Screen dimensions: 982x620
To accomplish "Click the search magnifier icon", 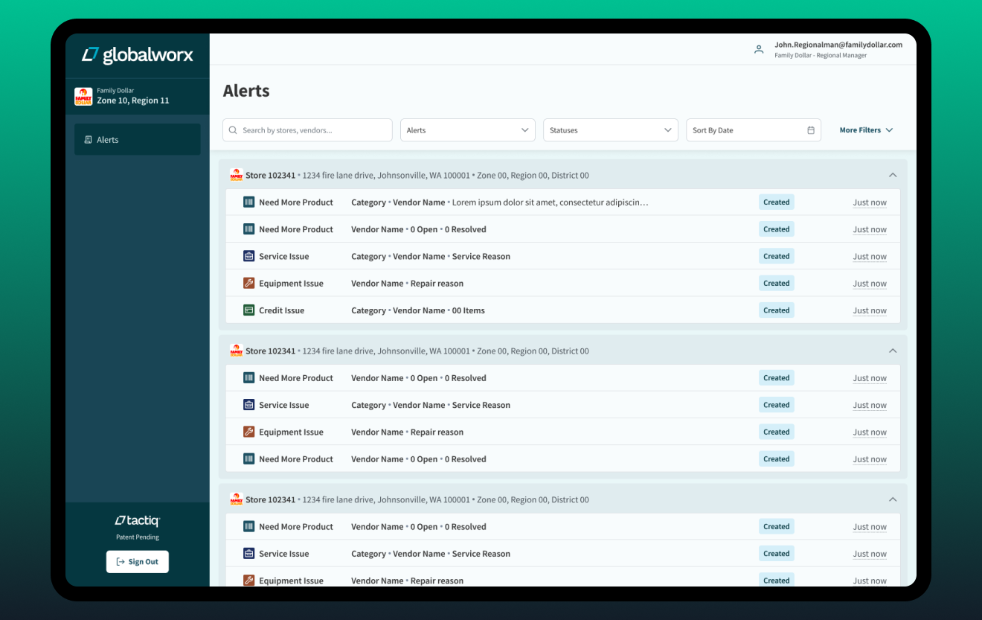I will (234, 130).
